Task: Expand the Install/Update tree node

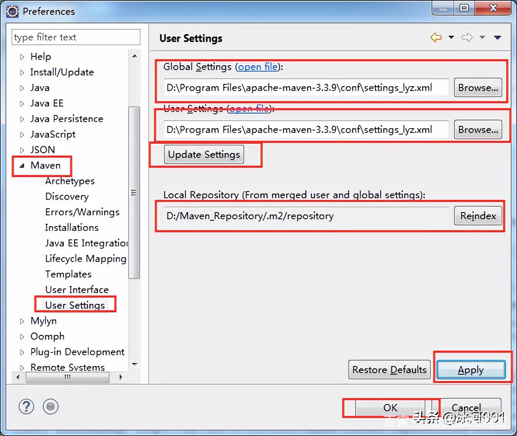Action: pos(22,72)
